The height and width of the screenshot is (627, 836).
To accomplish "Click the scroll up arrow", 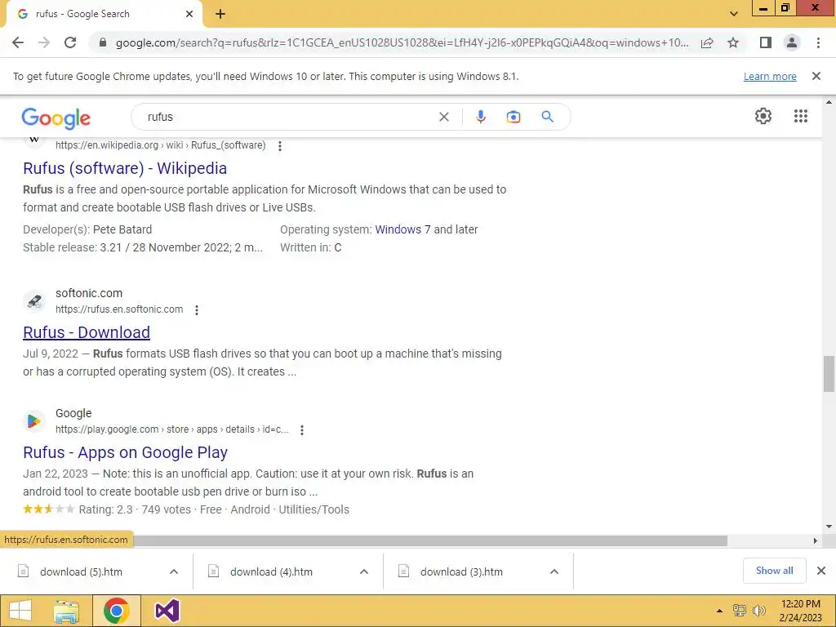I will tap(829, 102).
